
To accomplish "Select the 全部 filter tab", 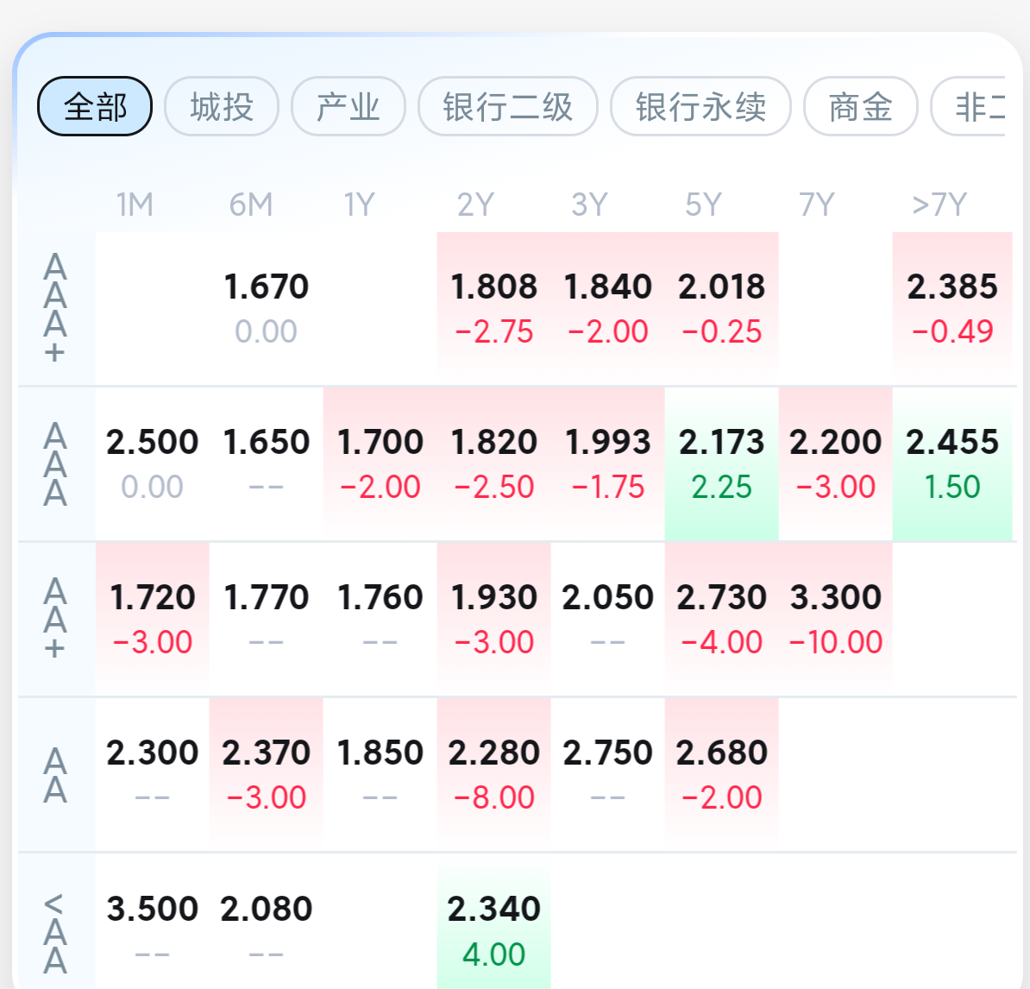I will tap(95, 107).
